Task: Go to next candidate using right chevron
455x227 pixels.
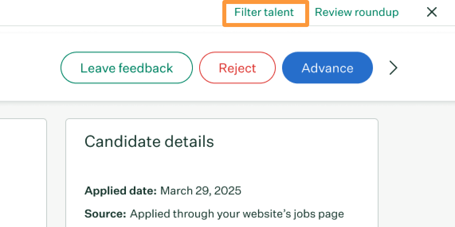Action: tap(393, 68)
